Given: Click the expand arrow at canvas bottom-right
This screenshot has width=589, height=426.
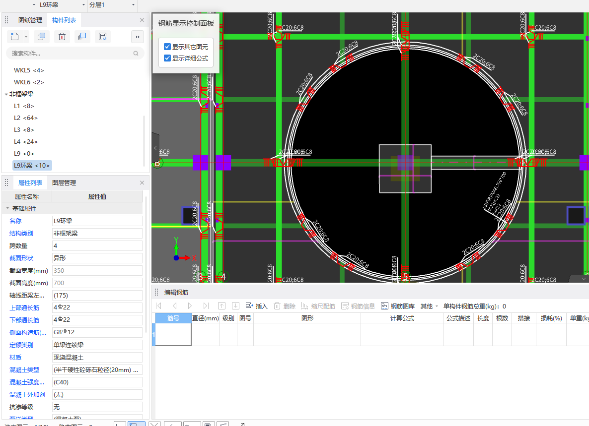Looking at the screenshot, I should [583, 279].
